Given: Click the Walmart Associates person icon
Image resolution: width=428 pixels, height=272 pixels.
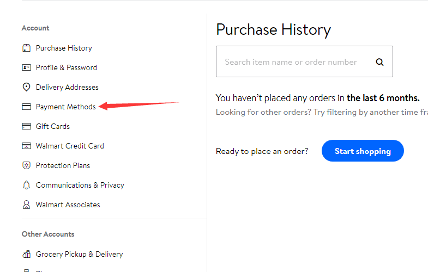Looking at the screenshot, I should pos(26,205).
